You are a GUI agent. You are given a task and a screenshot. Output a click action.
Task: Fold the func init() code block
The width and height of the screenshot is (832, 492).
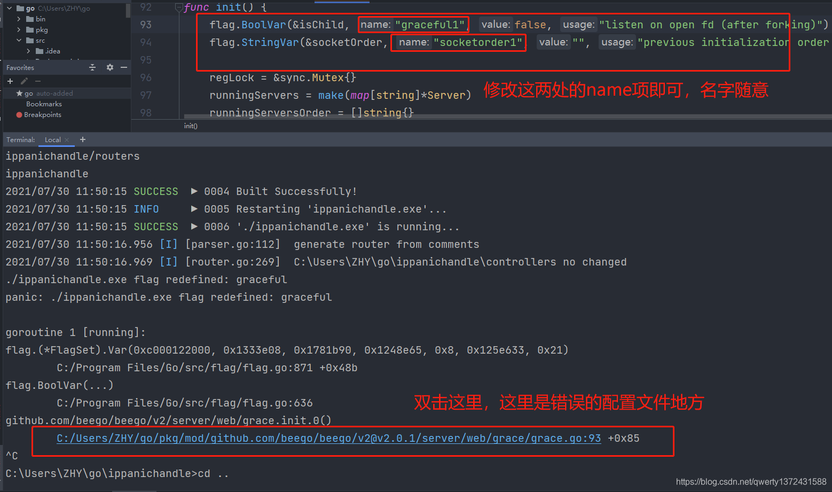(178, 7)
